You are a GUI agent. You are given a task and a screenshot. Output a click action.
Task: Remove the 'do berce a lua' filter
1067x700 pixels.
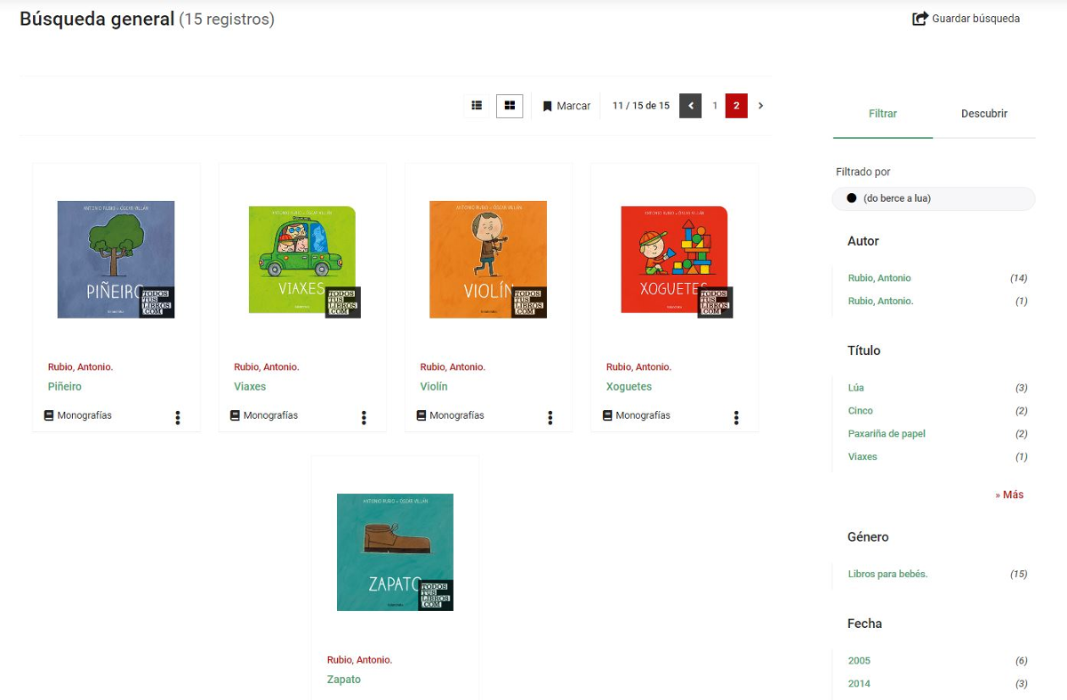pyautogui.click(x=852, y=198)
